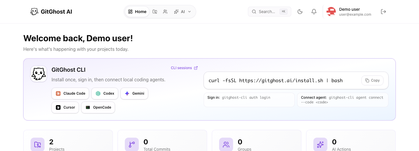
Task: Open the Home tab
Action: point(137,12)
